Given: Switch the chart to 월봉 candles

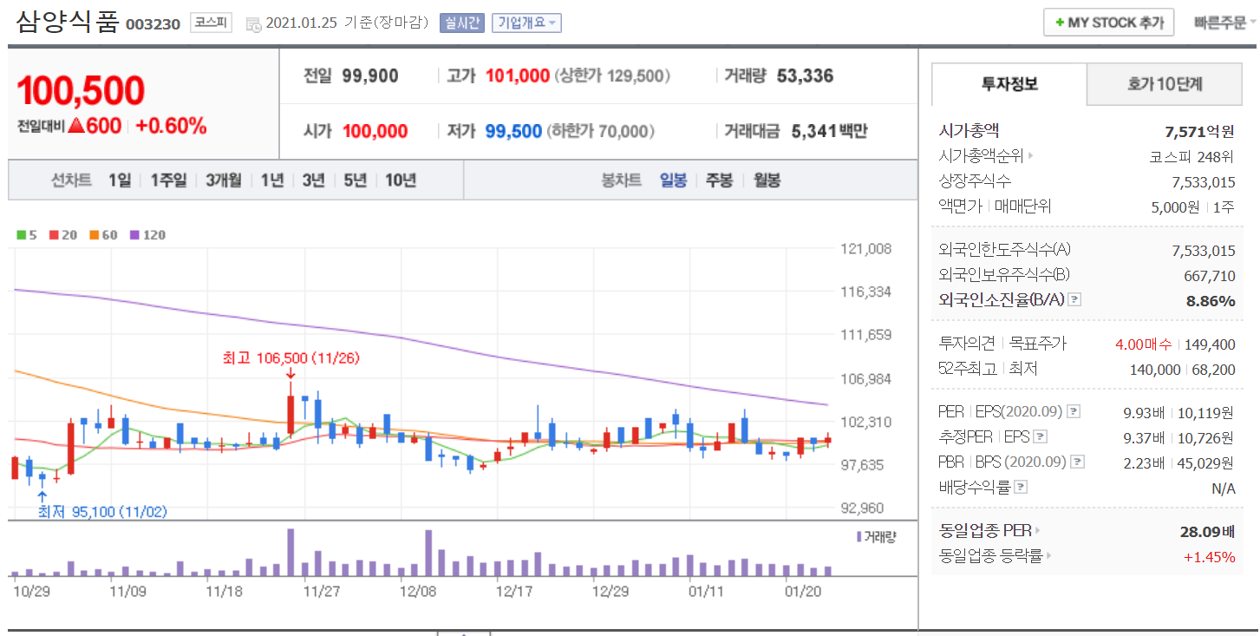Looking at the screenshot, I should pyautogui.click(x=766, y=180).
